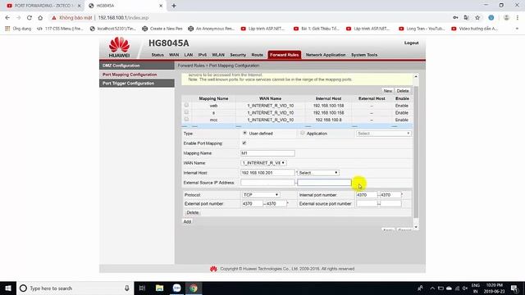This screenshot has width=525, height=295.
Task: Choose the User-defined type radio
Action: click(x=244, y=133)
